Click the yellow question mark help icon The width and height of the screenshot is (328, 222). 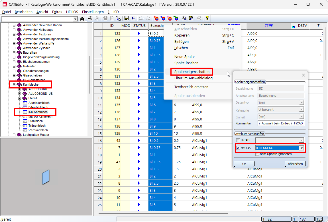207,18
